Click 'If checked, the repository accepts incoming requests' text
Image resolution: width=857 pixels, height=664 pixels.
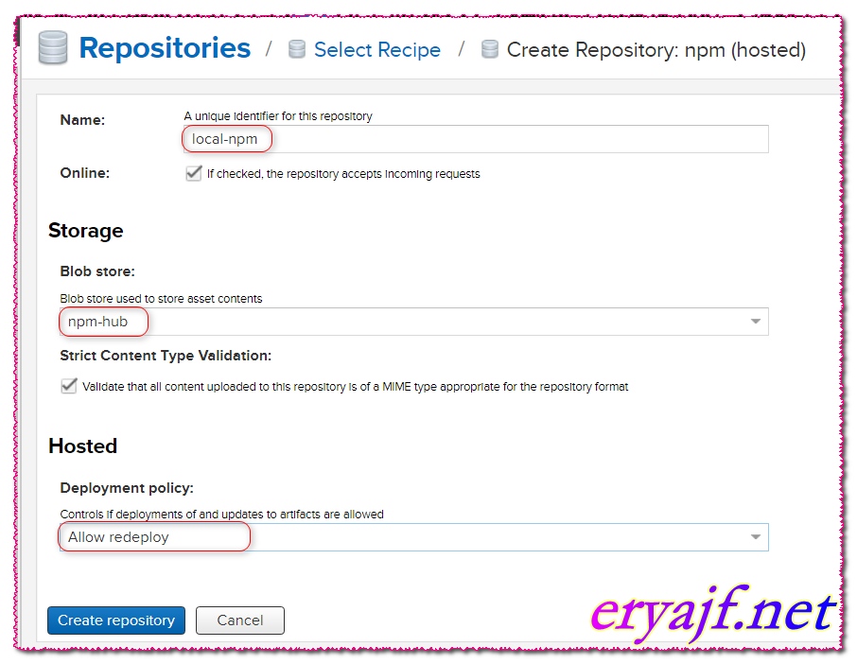tap(343, 174)
